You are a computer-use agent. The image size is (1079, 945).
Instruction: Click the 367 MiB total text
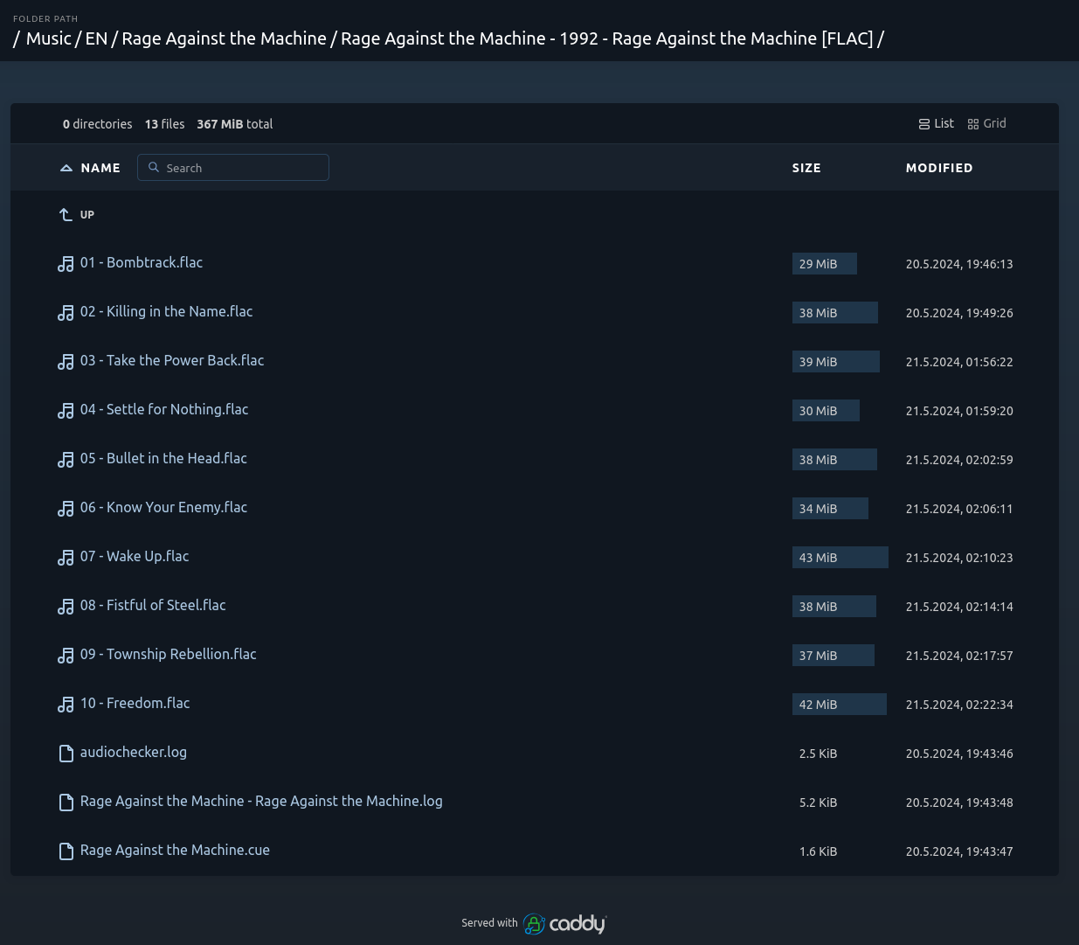pyautogui.click(x=235, y=124)
